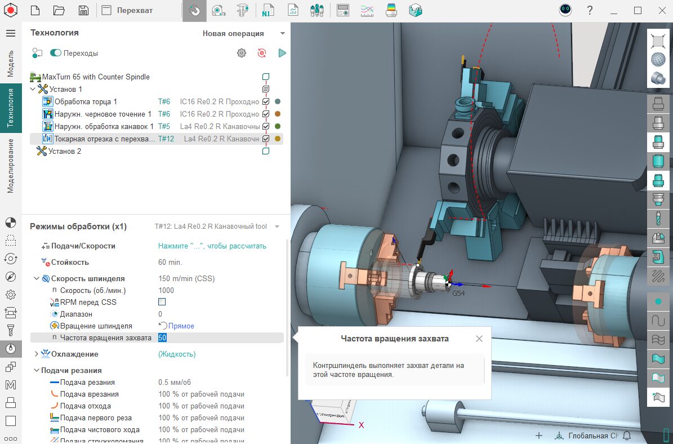Click the Прямое spindle rotation link
The height and width of the screenshot is (444, 673).
coord(181,326)
